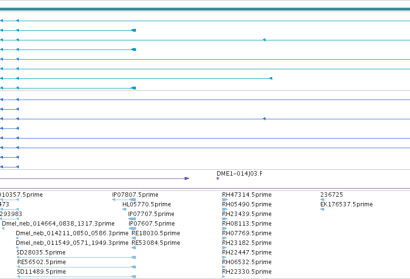Click the RH06532.5prime arrow glyph
Image resolution: width=410 pixels, height=279 pixels.
pos(224,267)
